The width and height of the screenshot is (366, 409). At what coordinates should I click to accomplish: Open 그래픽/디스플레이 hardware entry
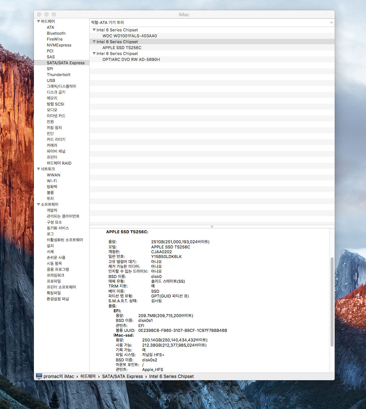[x=61, y=86]
